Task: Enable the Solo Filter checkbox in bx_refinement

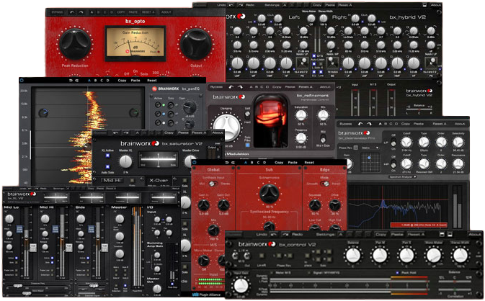Action: [x=247, y=145]
